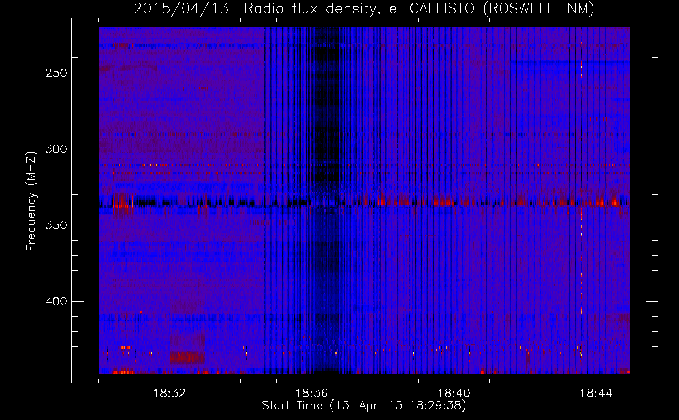The height and width of the screenshot is (420, 679).
Task: Click the plot title "Radio flux density, e-CALLISTO (ROSWELL-NM)"
Action: tap(419, 8)
